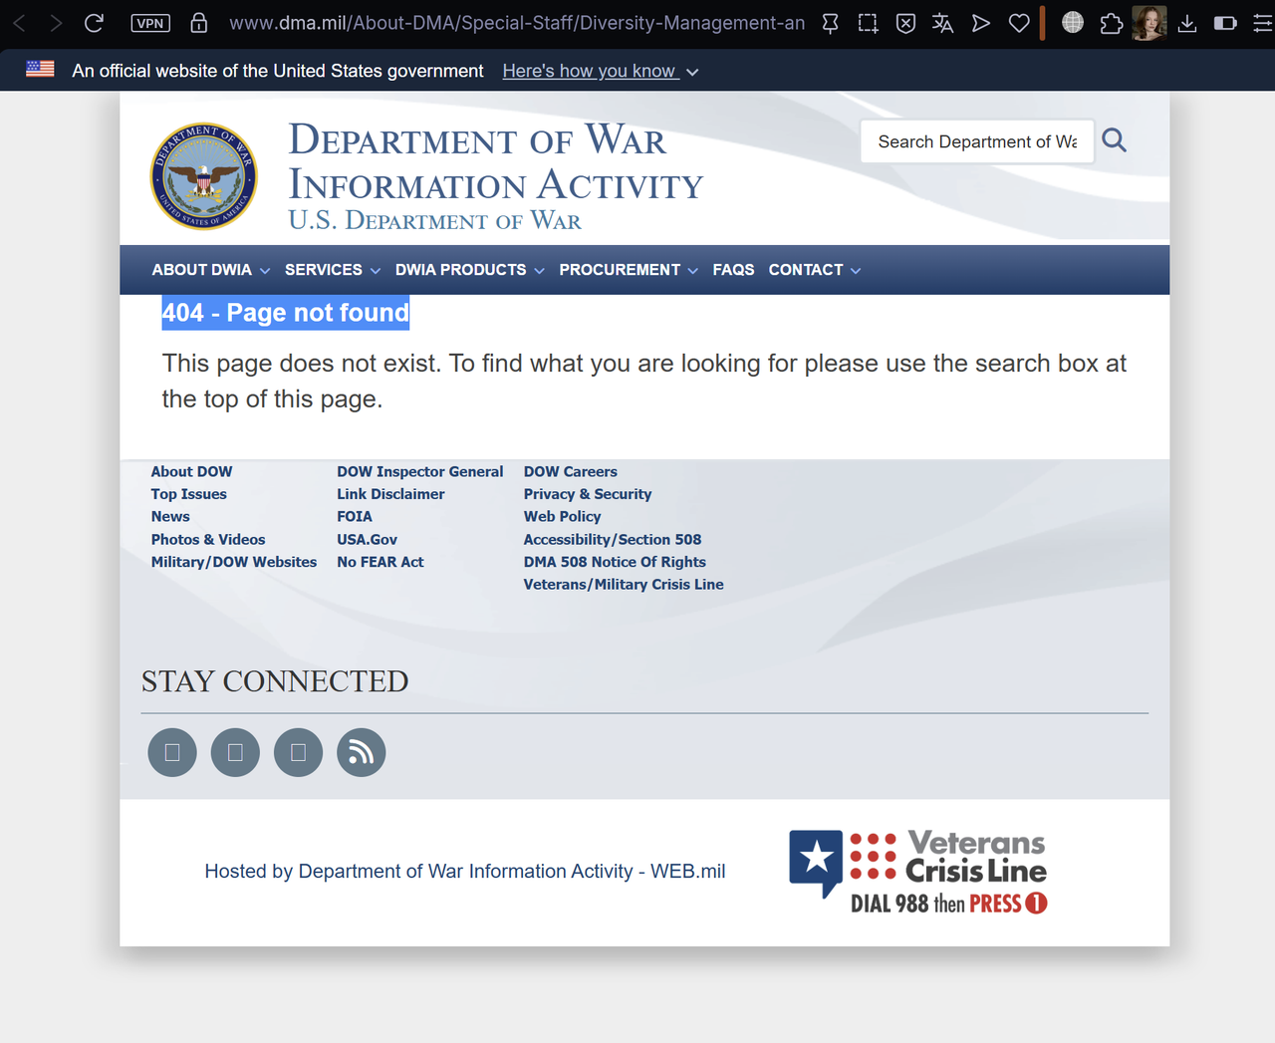Click the URL in the address bar
The width and height of the screenshot is (1275, 1043).
coord(517,23)
